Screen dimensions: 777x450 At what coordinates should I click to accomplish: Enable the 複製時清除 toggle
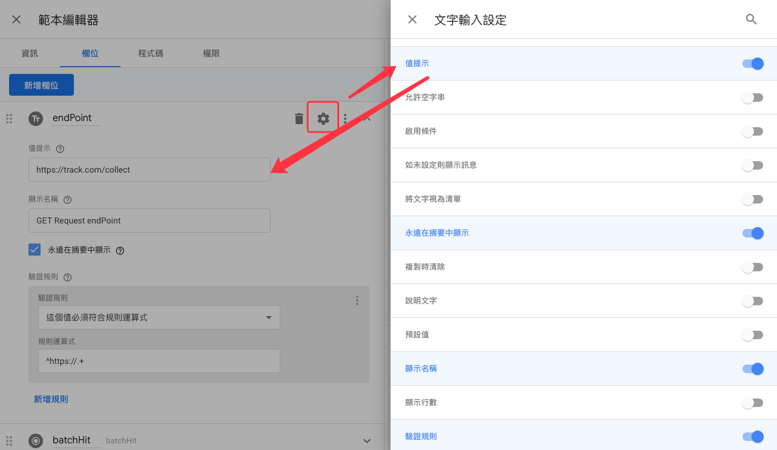pos(753,267)
